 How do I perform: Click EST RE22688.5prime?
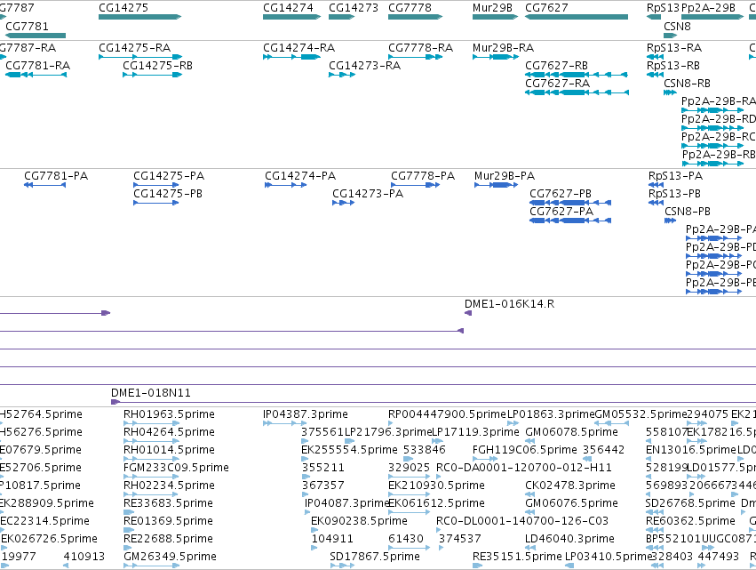click(x=168, y=539)
